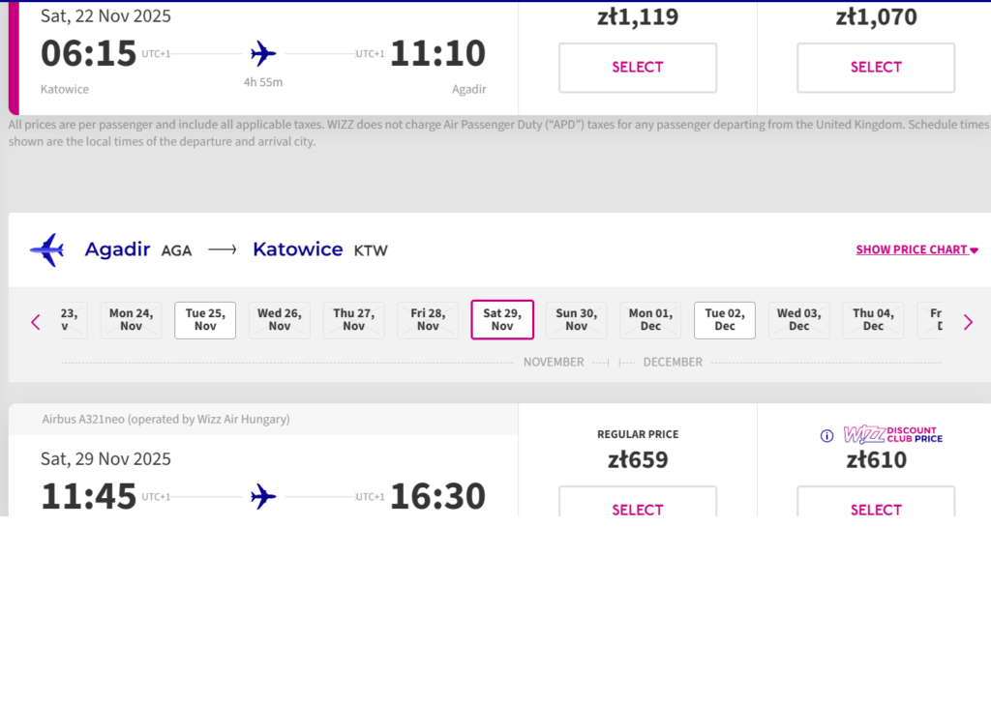This screenshot has height=703, width=991.
Task: Select the zł1,119 regular price fare
Action: [638, 68]
